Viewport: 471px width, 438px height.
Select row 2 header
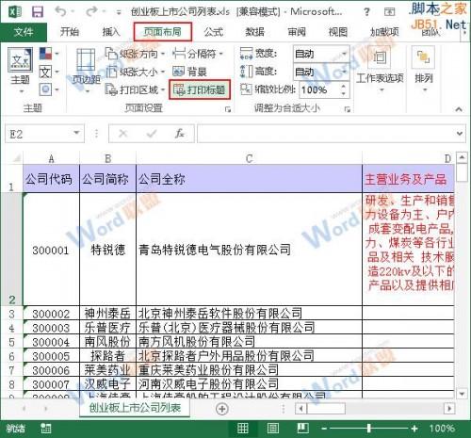tap(11, 249)
